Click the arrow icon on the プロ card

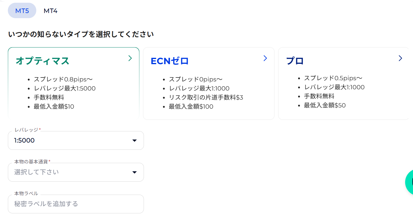click(400, 58)
